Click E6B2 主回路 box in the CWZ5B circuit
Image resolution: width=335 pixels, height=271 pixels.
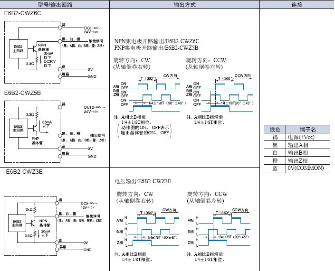click(19, 128)
